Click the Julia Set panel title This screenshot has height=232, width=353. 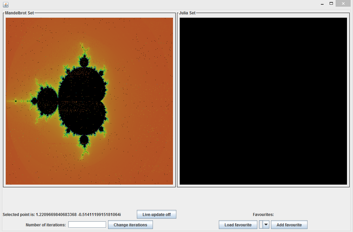tap(187, 13)
